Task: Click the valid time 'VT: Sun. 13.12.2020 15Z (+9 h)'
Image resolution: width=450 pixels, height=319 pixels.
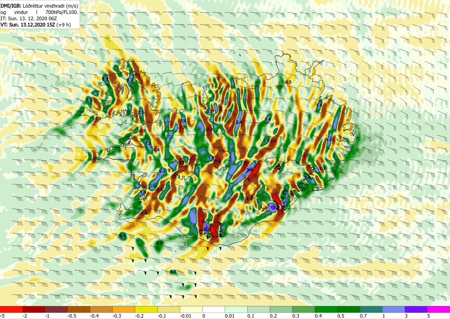Action: 36,25
